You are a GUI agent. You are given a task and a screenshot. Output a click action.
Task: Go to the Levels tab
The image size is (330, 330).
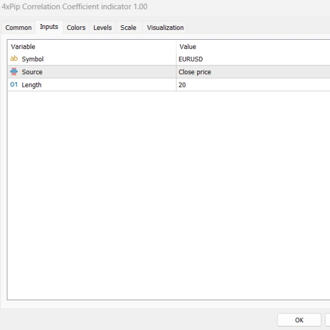click(x=102, y=28)
